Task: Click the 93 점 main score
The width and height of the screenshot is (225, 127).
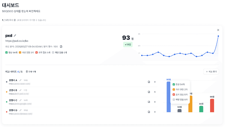Action: pyautogui.click(x=128, y=38)
